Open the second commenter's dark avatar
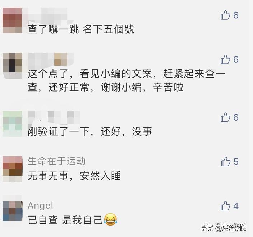This screenshot has height=237, width=253. click(12, 66)
